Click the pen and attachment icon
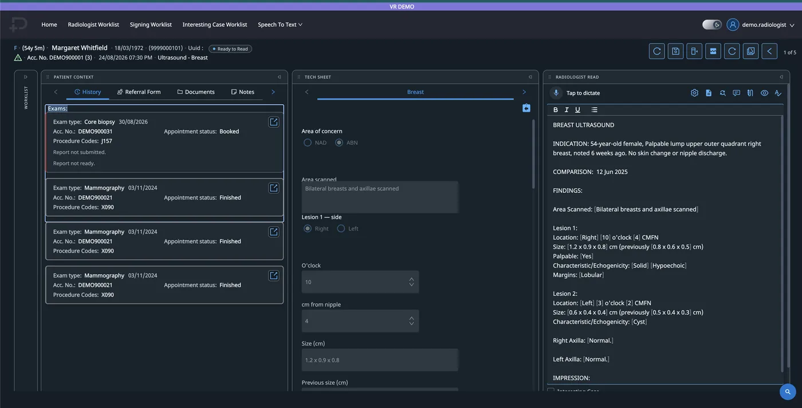The image size is (802, 408). point(750,93)
